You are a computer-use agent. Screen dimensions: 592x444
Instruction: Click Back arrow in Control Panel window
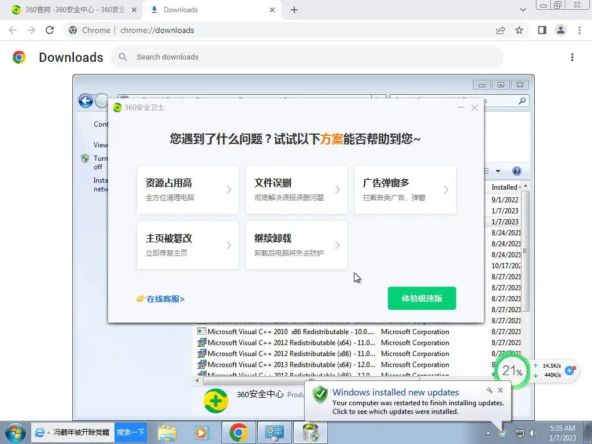86,101
